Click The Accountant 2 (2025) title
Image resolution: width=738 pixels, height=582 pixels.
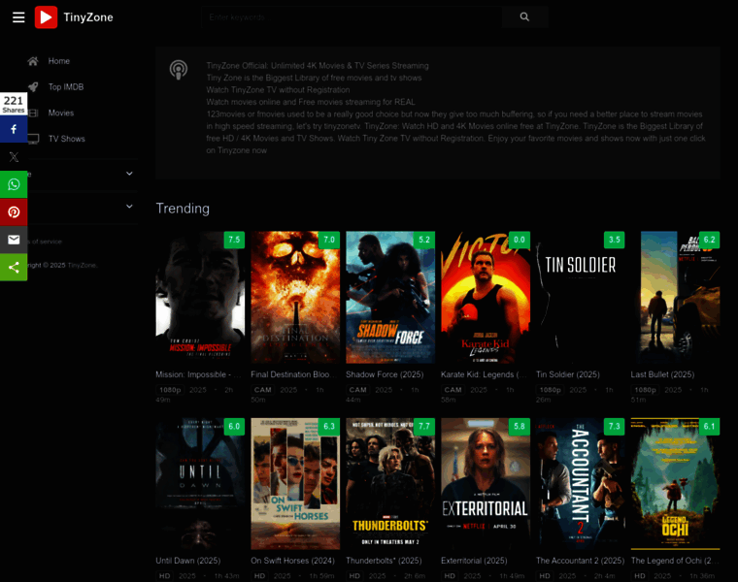pyautogui.click(x=580, y=561)
